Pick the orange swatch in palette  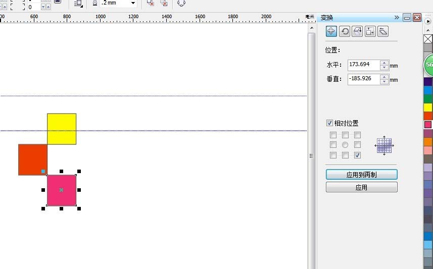tap(428, 141)
